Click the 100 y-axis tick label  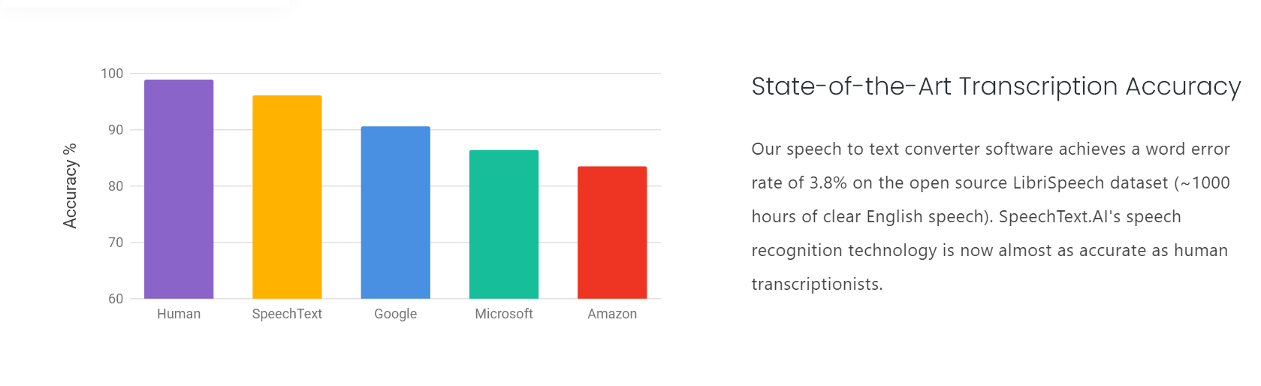click(112, 74)
